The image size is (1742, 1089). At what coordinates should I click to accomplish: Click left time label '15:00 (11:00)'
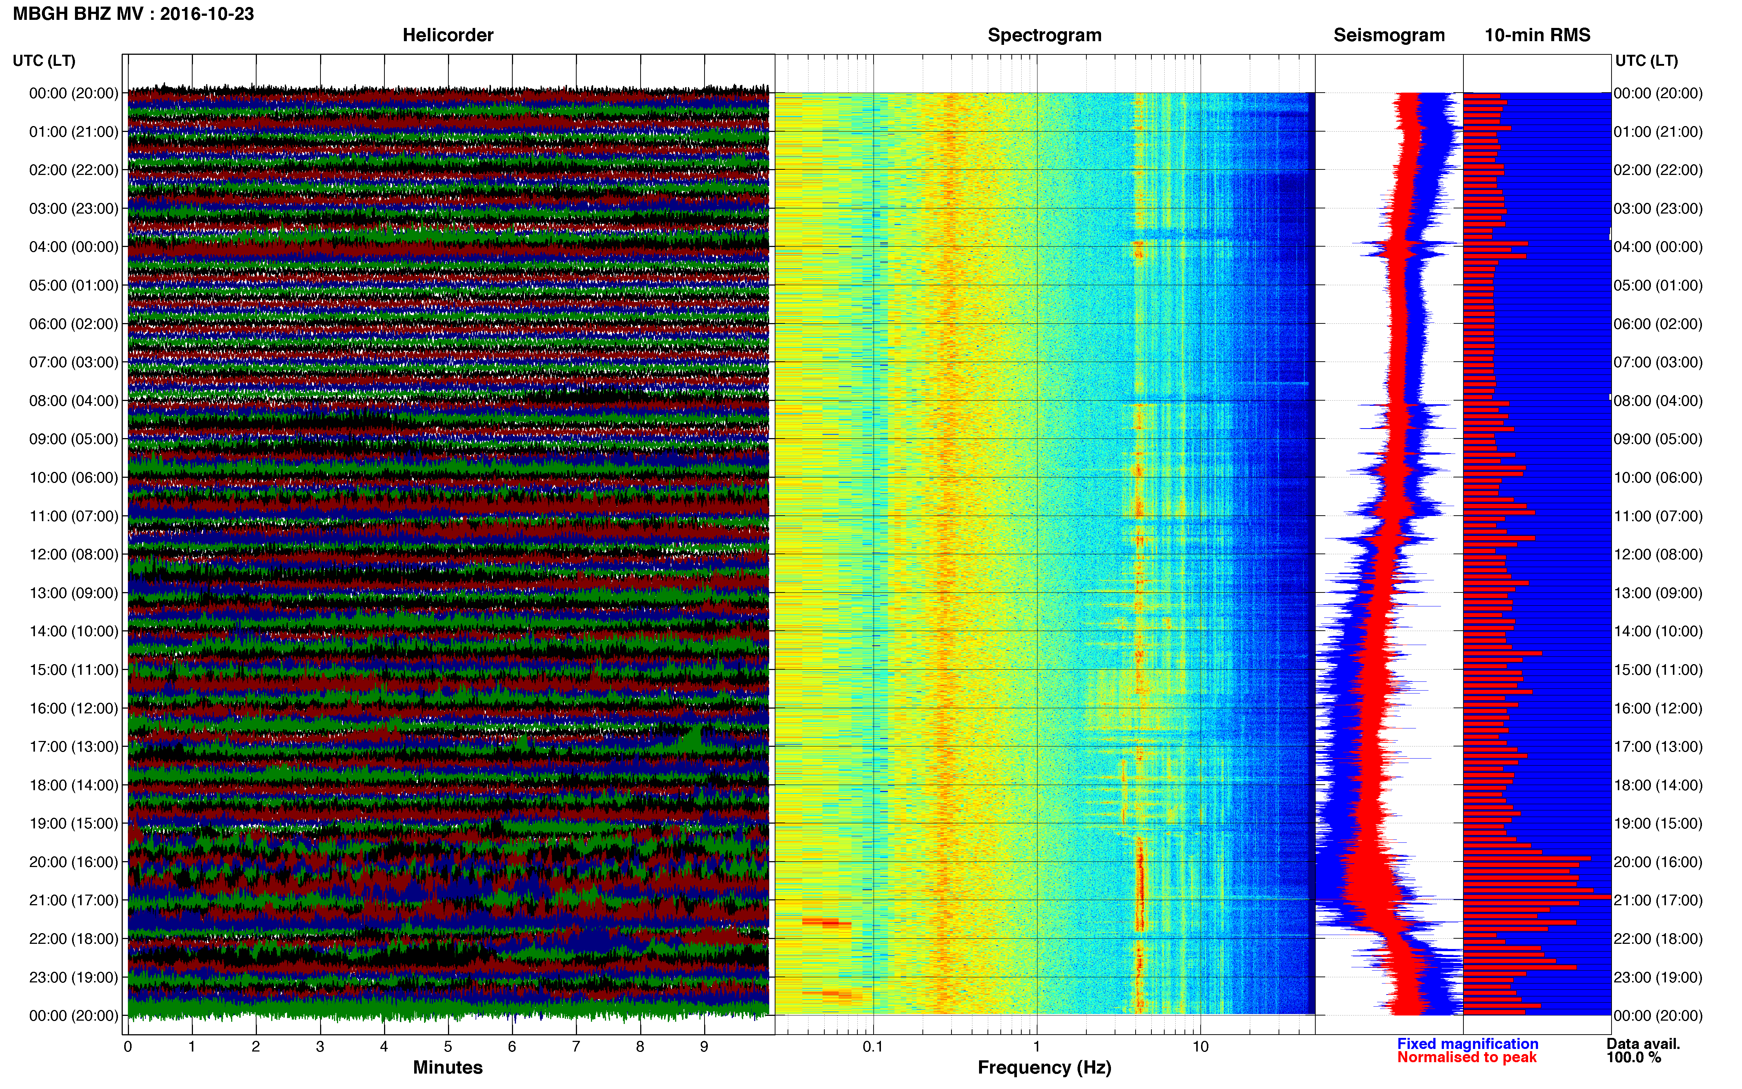click(74, 670)
